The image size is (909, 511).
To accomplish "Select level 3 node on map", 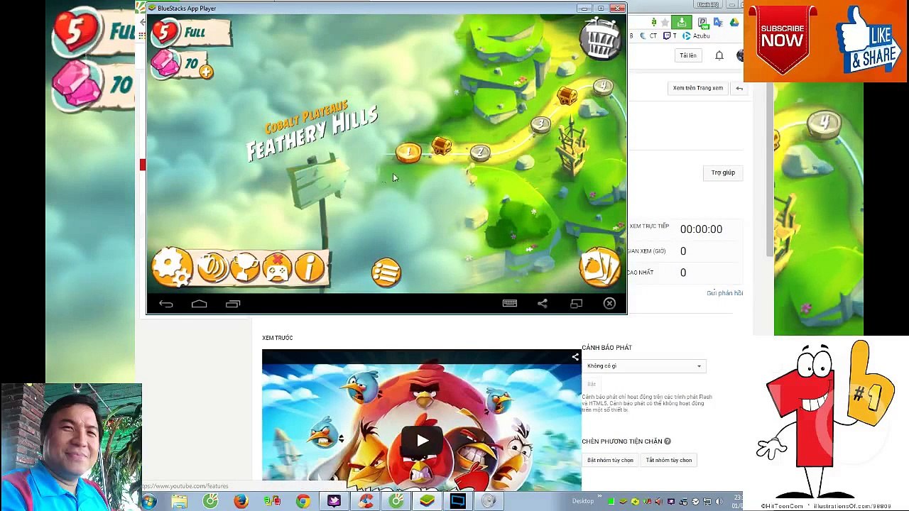I will click(541, 124).
